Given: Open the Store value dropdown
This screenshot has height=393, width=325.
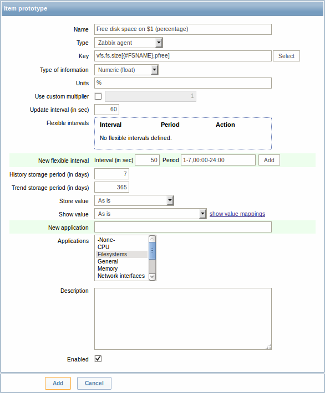Looking at the screenshot, I should [x=134, y=200].
